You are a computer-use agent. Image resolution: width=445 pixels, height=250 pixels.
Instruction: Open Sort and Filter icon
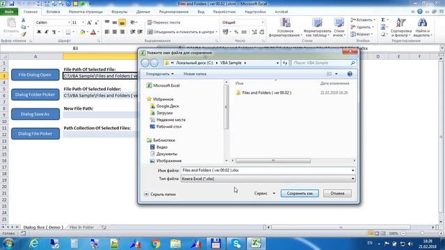tap(400, 23)
